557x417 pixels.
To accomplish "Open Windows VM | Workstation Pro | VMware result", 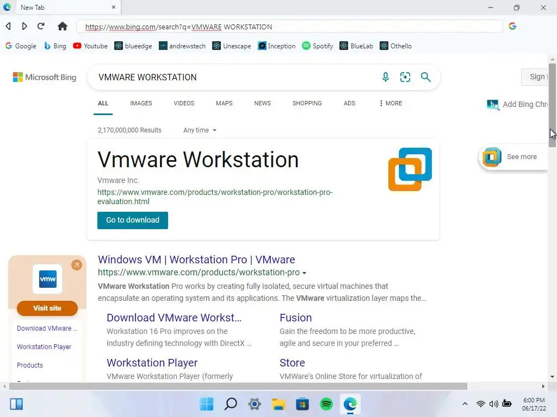I will (x=196, y=260).
